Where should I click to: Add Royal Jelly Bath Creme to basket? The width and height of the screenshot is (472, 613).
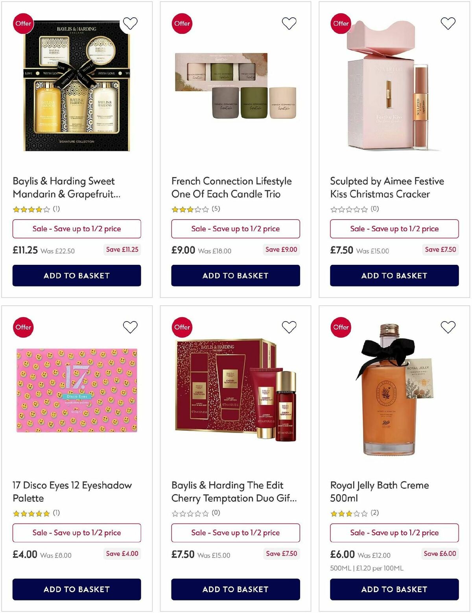394,589
